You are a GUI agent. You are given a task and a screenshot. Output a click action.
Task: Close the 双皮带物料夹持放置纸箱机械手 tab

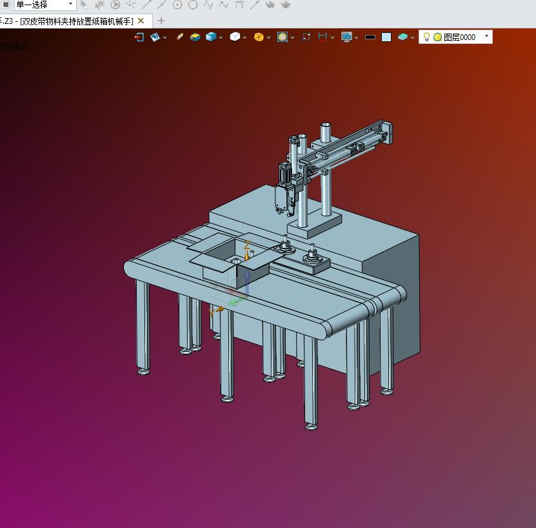pyautogui.click(x=141, y=21)
